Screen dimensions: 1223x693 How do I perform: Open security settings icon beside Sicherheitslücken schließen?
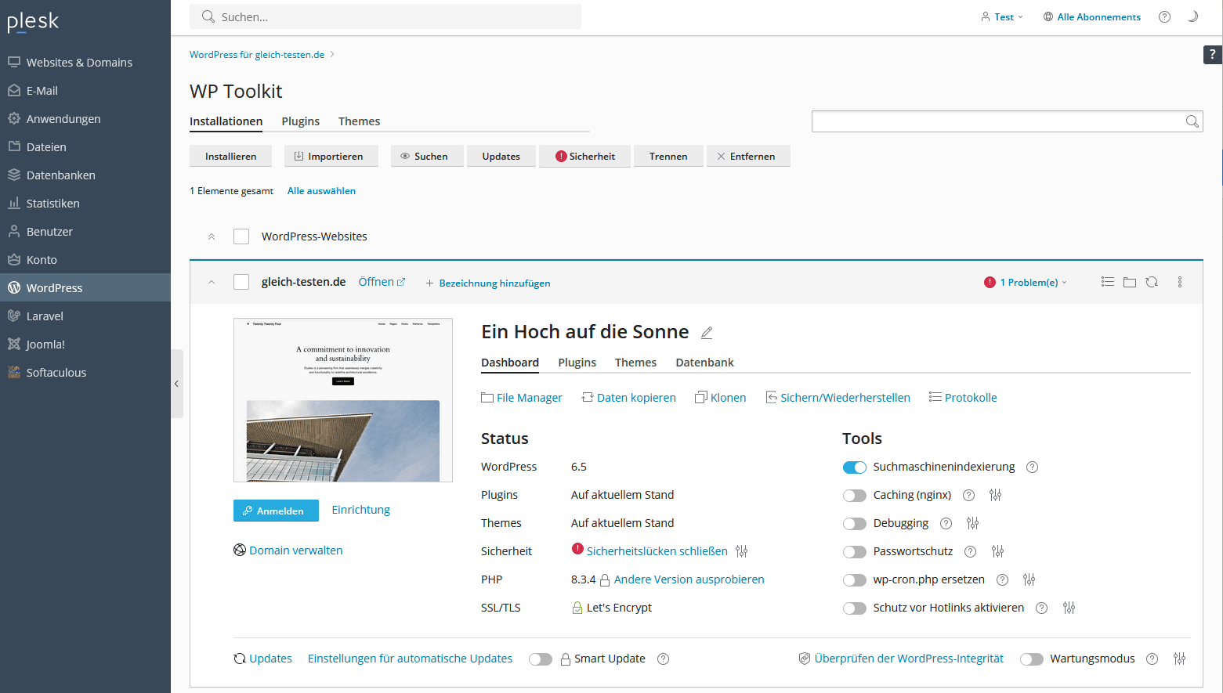pyautogui.click(x=741, y=551)
